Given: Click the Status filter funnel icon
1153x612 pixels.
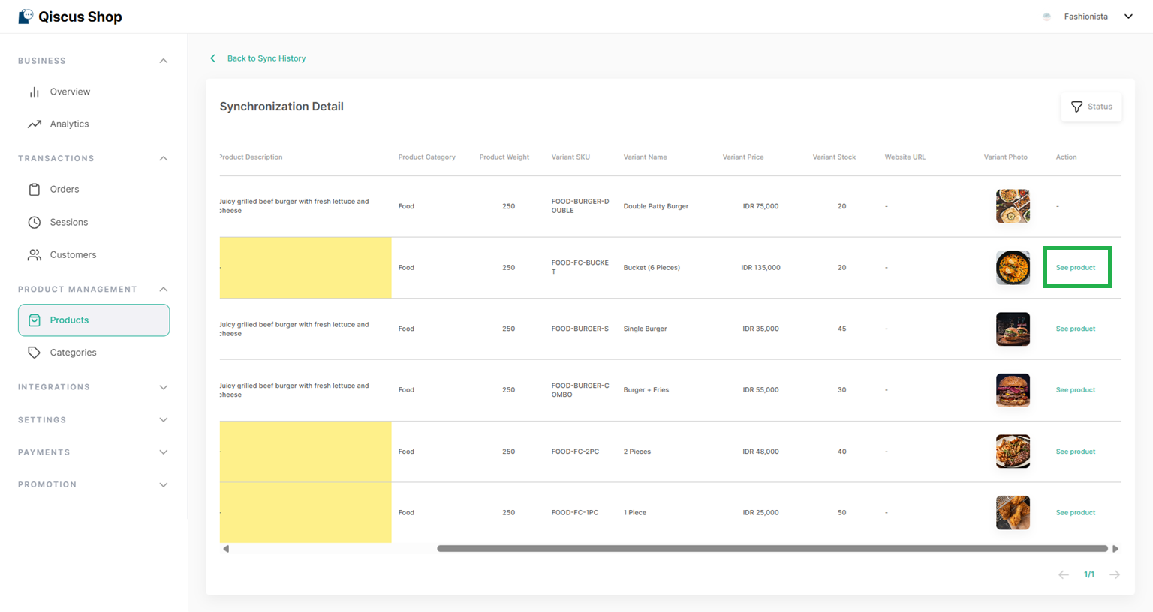Looking at the screenshot, I should click(x=1076, y=106).
